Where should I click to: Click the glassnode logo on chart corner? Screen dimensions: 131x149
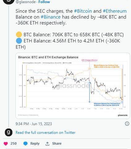123,115
